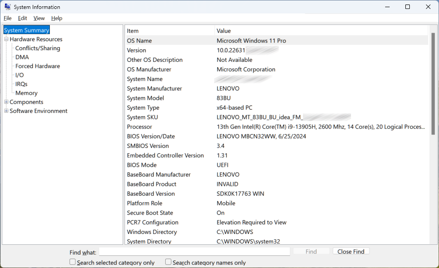Expand the Components tree node
Viewport: 439px width, 268px height.
(6, 102)
